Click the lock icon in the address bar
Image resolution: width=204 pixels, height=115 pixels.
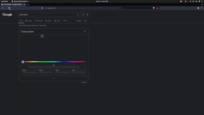pos(47,8)
